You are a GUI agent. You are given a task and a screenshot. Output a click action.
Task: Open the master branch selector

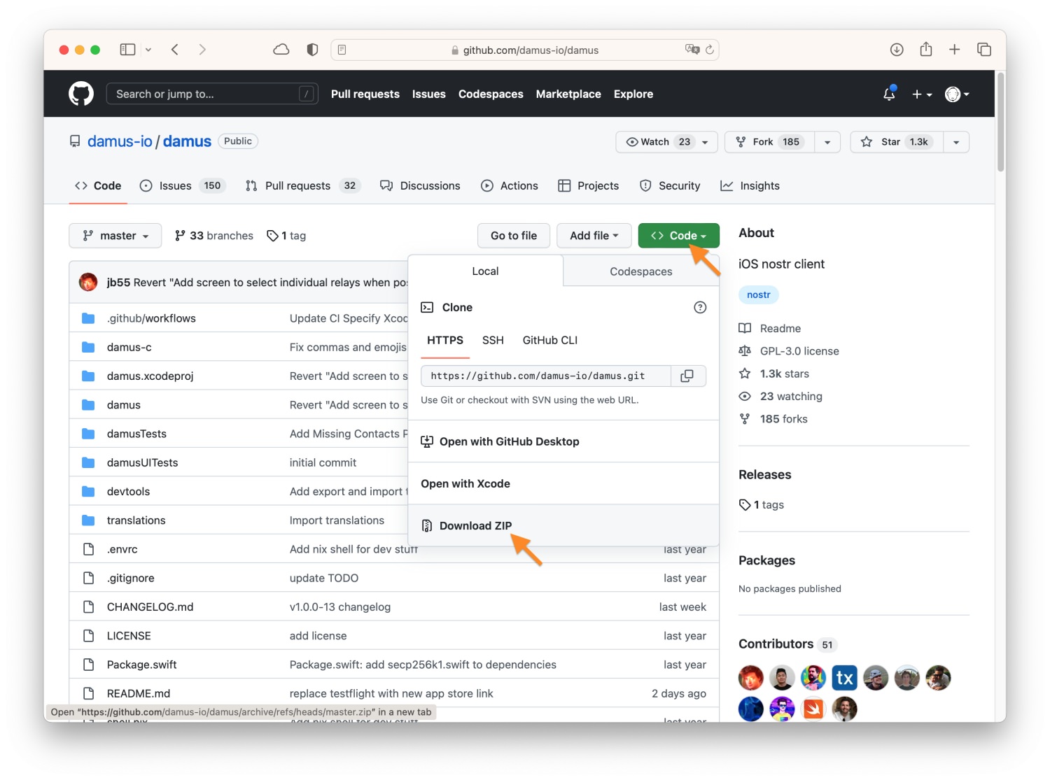tap(115, 236)
